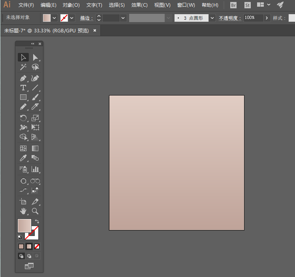Click the control bar fill swatch

coord(47,18)
